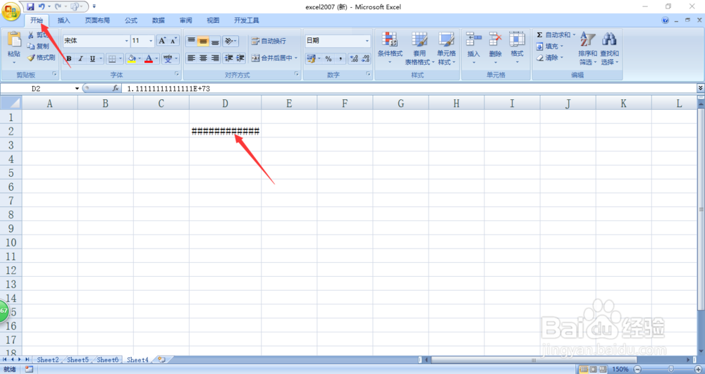Click the percent style button
The height and width of the screenshot is (374, 705).
[329, 58]
